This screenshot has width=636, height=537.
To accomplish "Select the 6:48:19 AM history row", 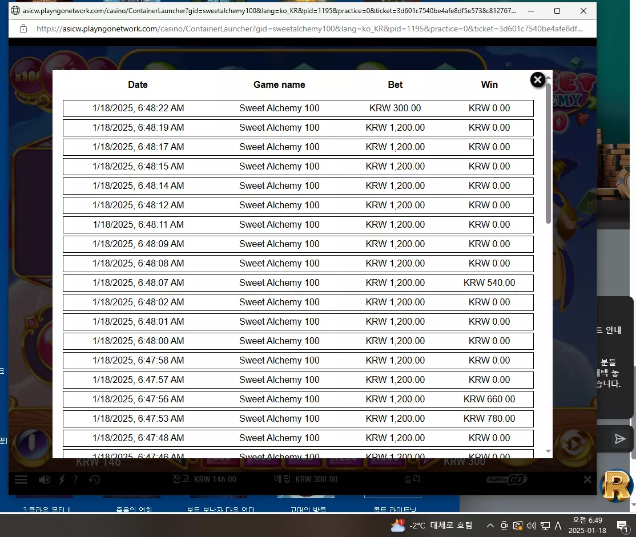I will [x=298, y=128].
